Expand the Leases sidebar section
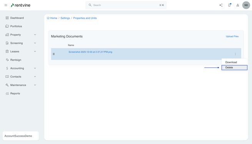Screen dimensions: 252x144 point(35,51)
